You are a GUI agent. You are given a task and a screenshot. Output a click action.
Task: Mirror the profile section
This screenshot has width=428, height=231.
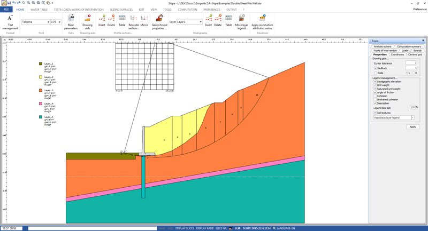[144, 21]
